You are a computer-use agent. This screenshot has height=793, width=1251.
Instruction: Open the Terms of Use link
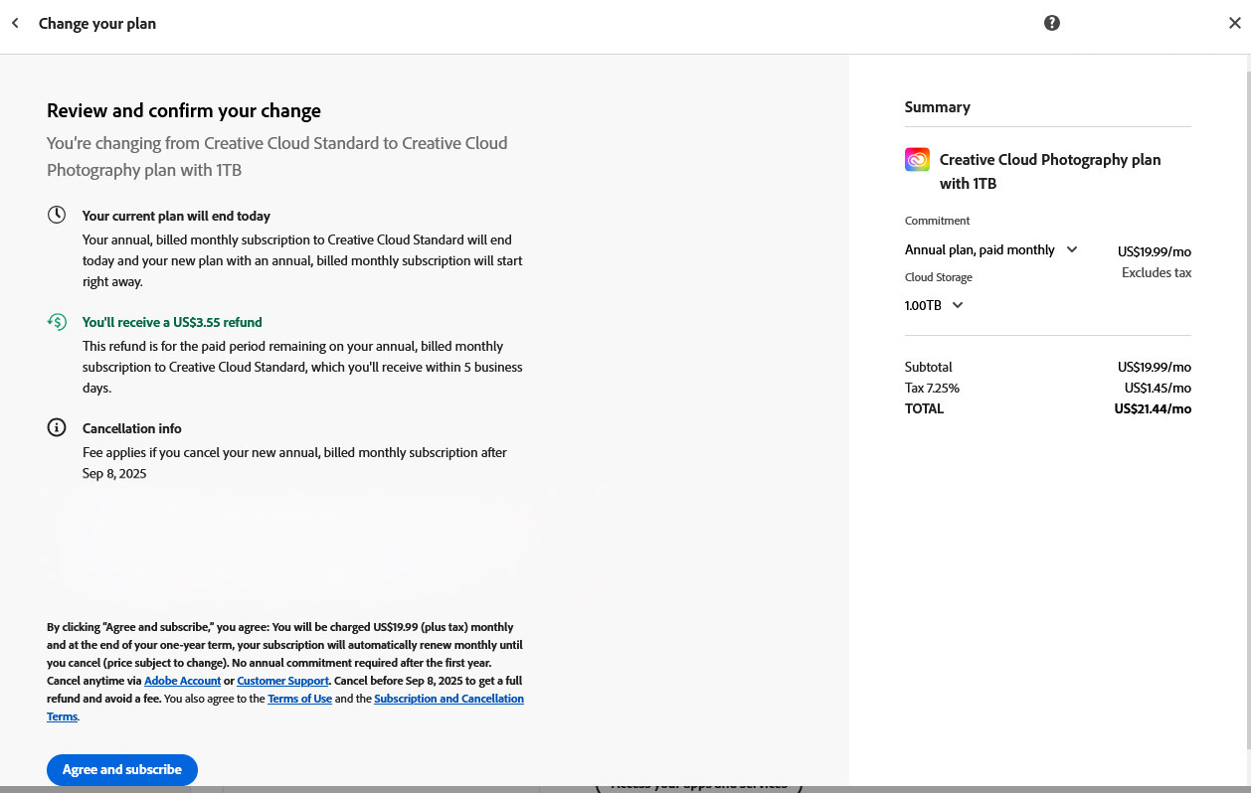(x=299, y=699)
